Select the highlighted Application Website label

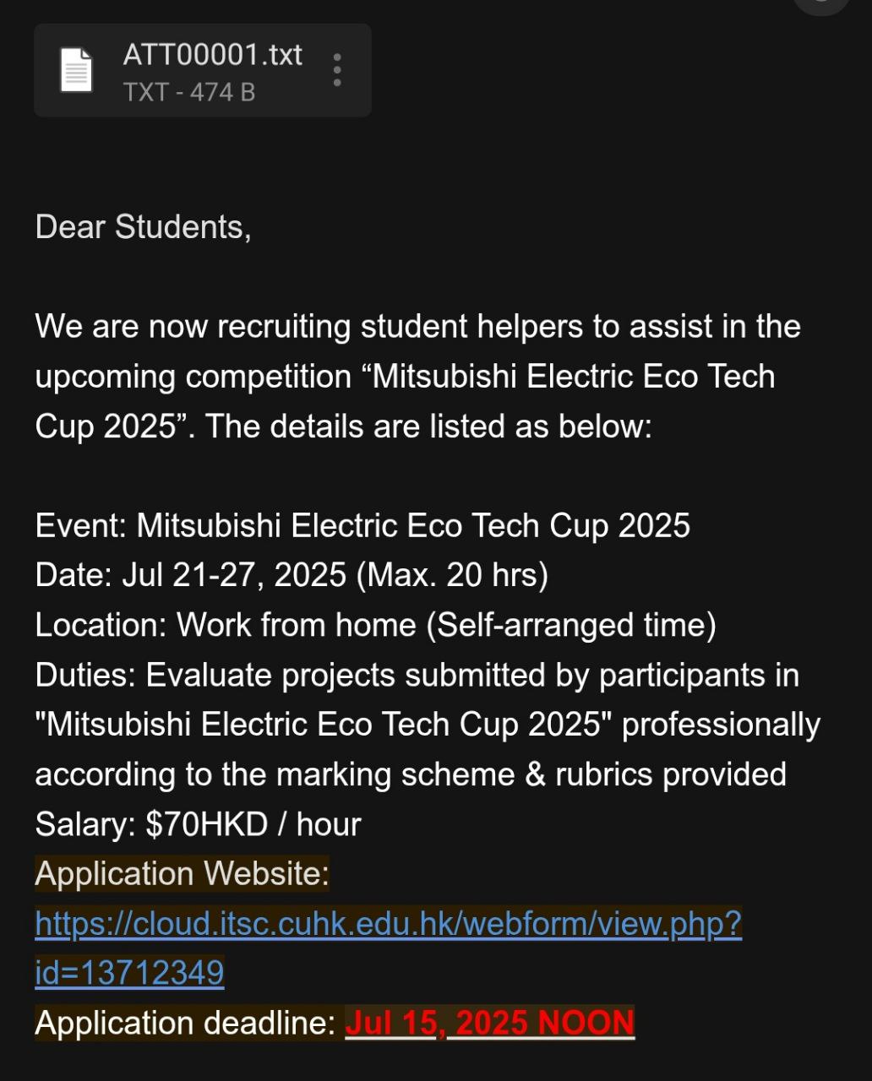tap(182, 874)
